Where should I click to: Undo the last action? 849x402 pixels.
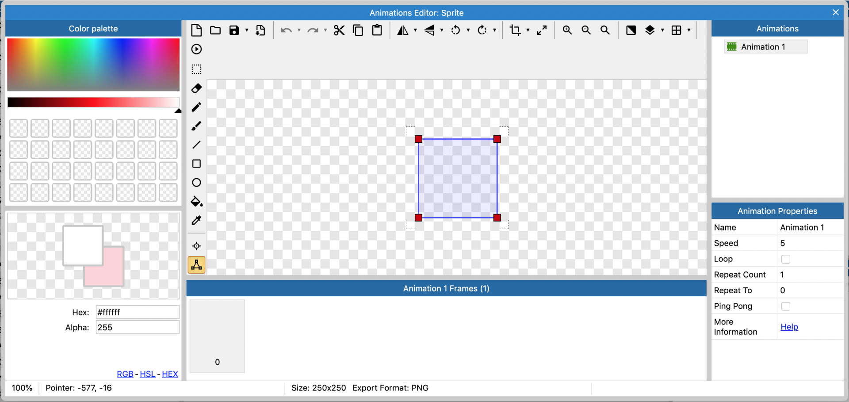pos(286,30)
